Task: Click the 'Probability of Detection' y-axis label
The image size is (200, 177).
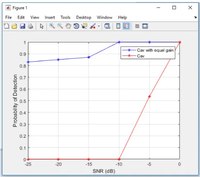Action: point(15,100)
